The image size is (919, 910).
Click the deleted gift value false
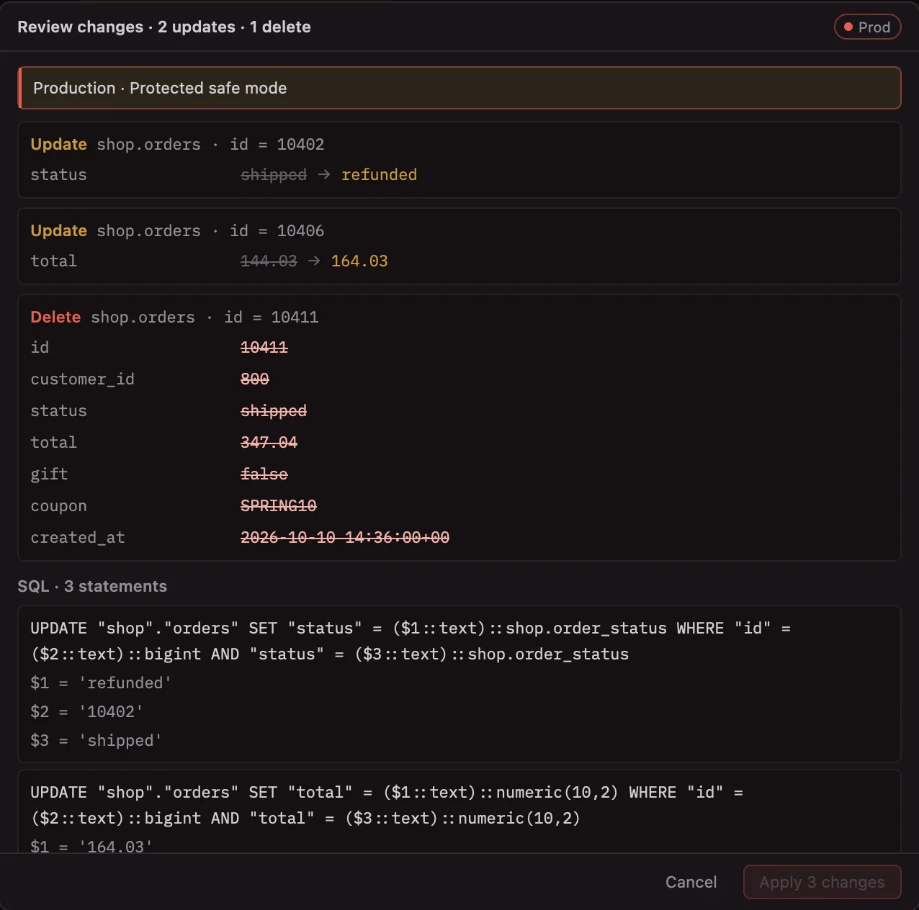(264, 474)
